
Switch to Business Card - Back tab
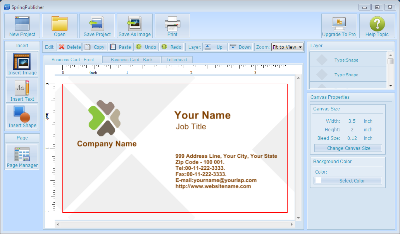(x=132, y=60)
